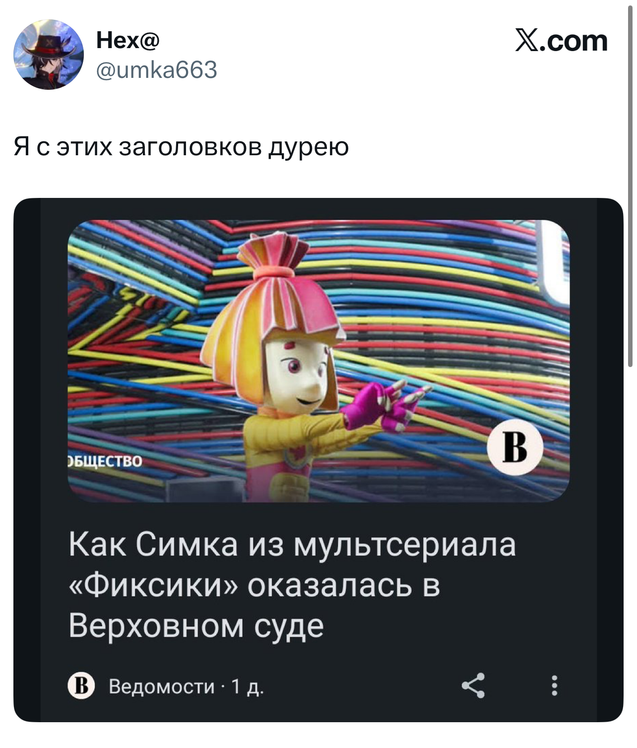Click the Ведомости source label
The height and width of the screenshot is (748, 637).
click(x=162, y=686)
